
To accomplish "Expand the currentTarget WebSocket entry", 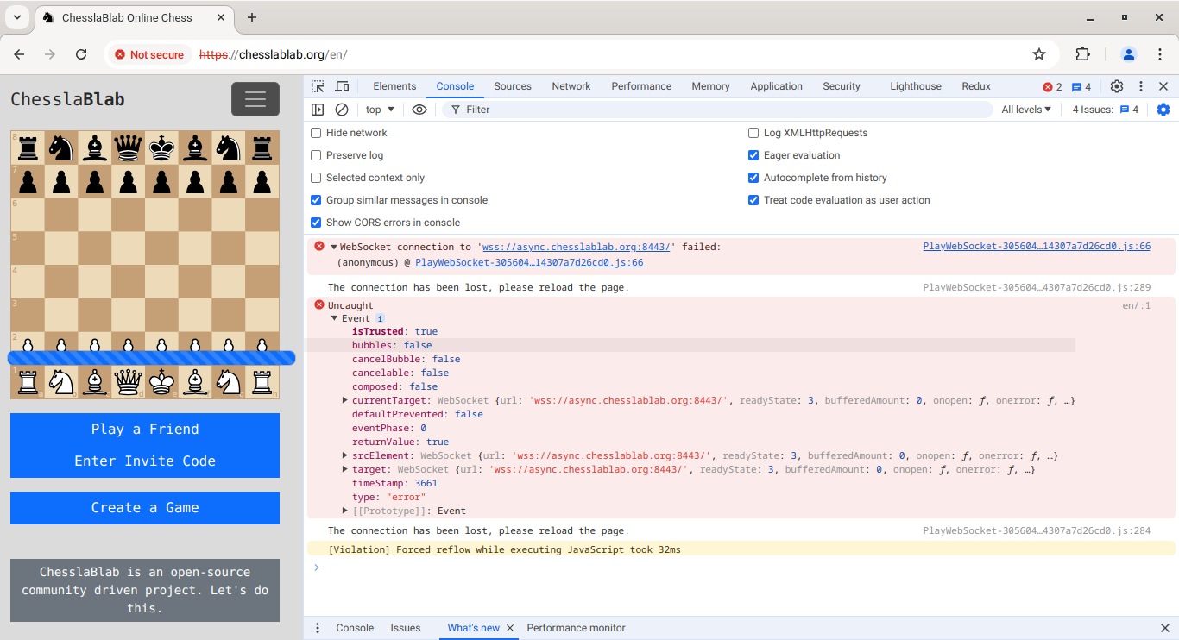I will 345,400.
